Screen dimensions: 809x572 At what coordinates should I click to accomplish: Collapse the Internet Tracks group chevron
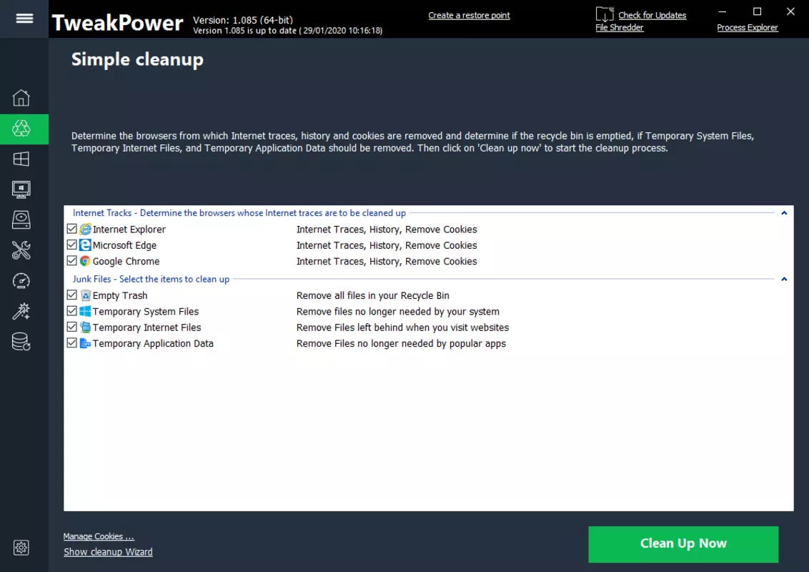pyautogui.click(x=784, y=212)
